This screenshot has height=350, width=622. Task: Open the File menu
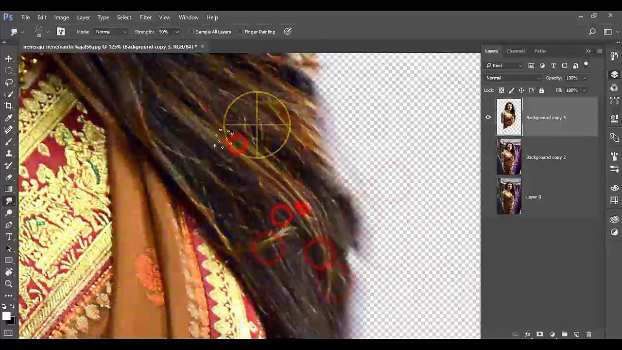(x=25, y=17)
